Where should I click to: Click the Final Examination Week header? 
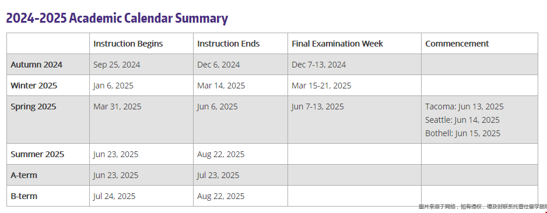pyautogui.click(x=337, y=44)
